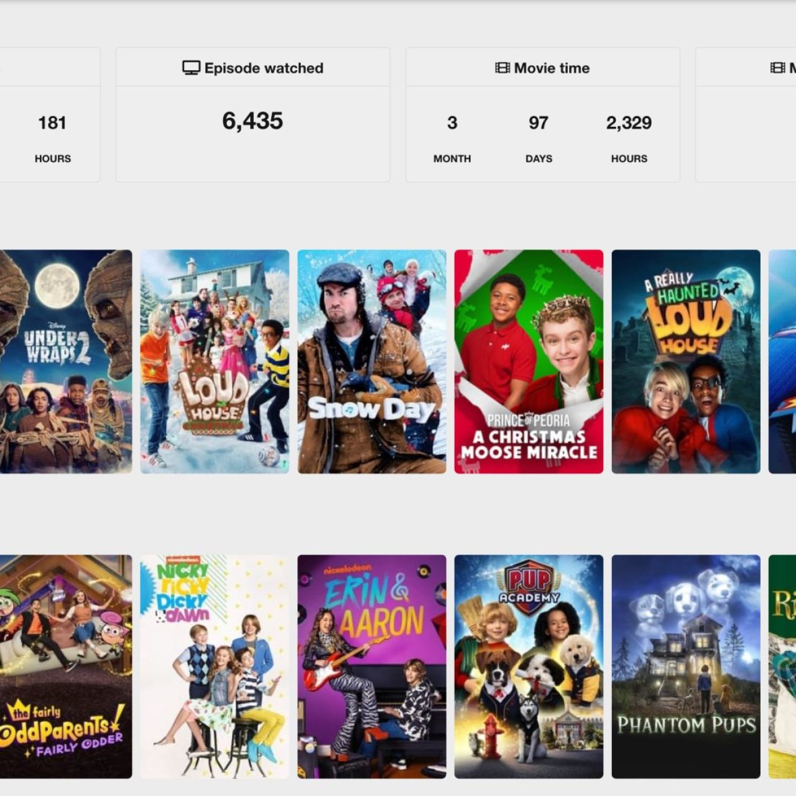
Task: Open Prince of Peoria Christmas Moose Miracle
Action: [x=529, y=361]
